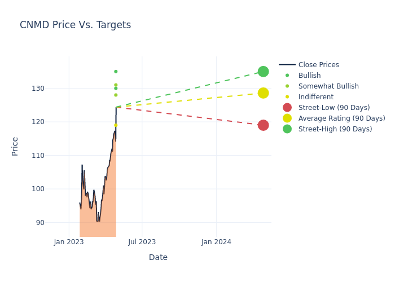Toggle Average Rating (90 Days) legend entry
The width and height of the screenshot is (395, 282).
341,118
